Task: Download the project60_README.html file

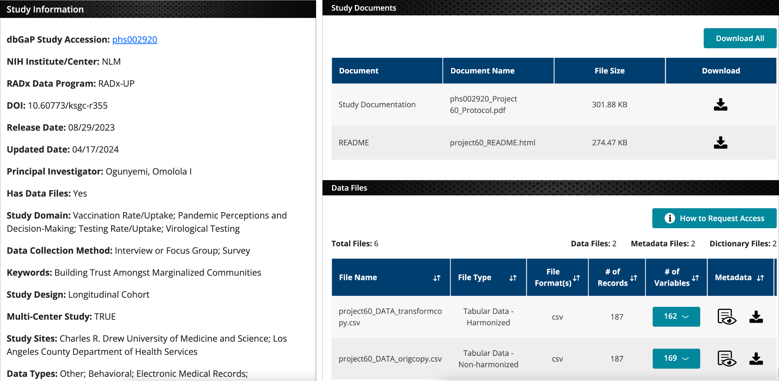Action: [720, 143]
